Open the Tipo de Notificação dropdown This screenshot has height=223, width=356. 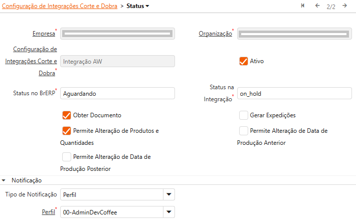click(x=169, y=194)
